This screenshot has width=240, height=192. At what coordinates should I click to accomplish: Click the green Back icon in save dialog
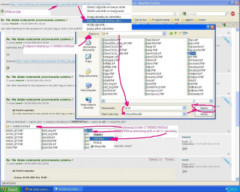(x=171, y=33)
